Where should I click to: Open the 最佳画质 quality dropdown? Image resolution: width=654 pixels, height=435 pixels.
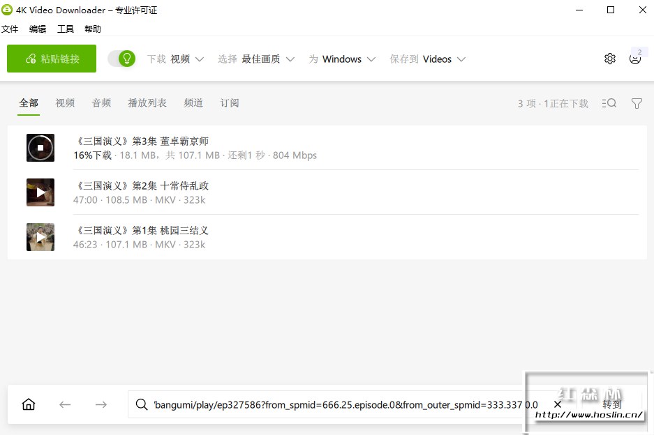tap(256, 59)
